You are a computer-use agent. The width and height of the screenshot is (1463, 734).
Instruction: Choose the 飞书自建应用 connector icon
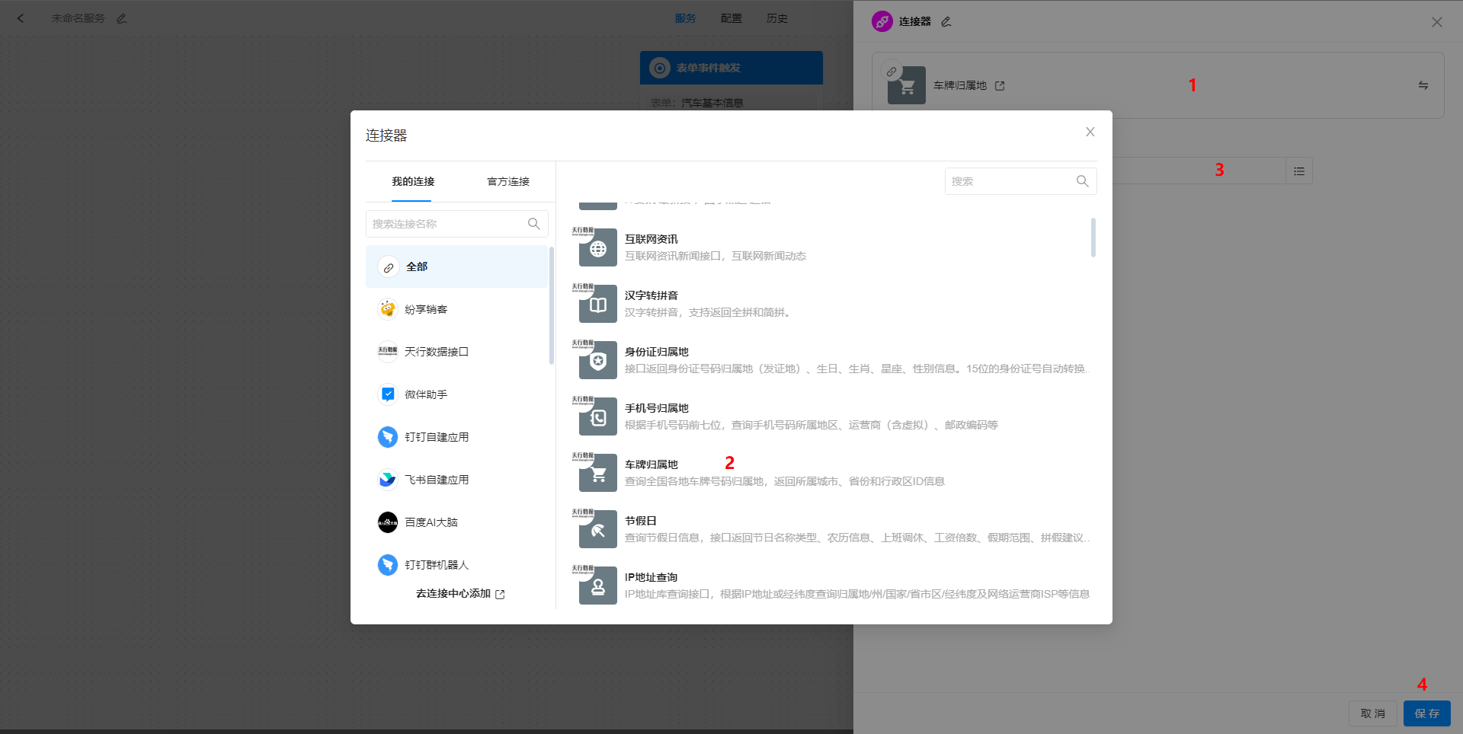388,480
